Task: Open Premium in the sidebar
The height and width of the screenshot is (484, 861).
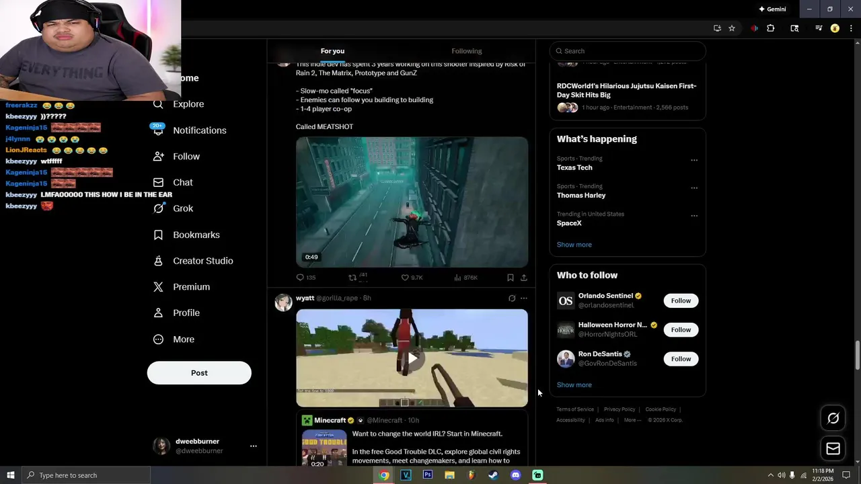Action: tap(182, 287)
